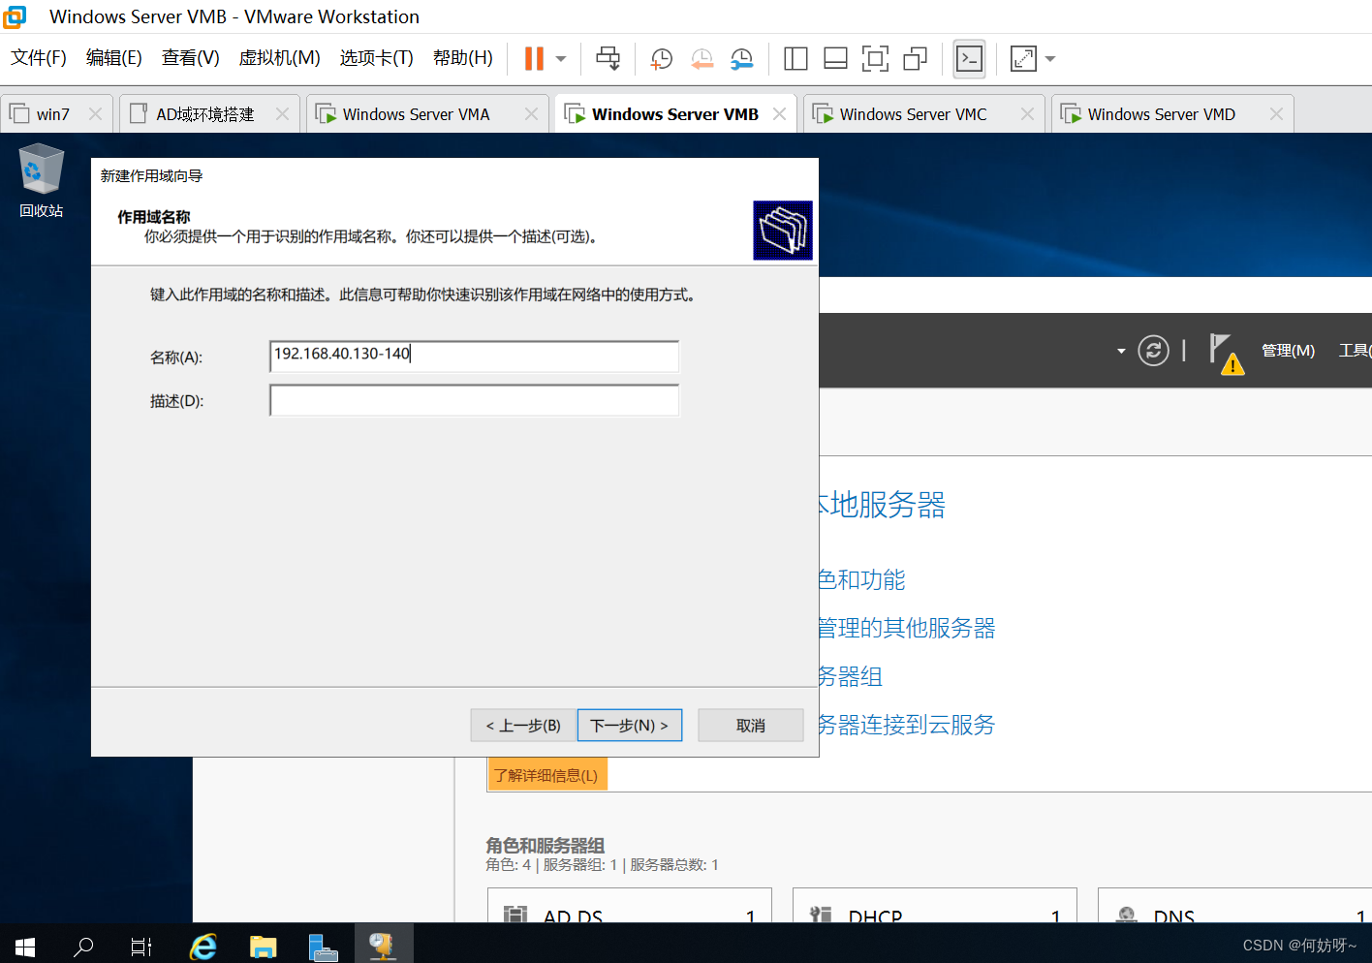Viewport: 1372px width, 963px height.
Task: Focus the 描述(D) description field
Action: tap(474, 400)
